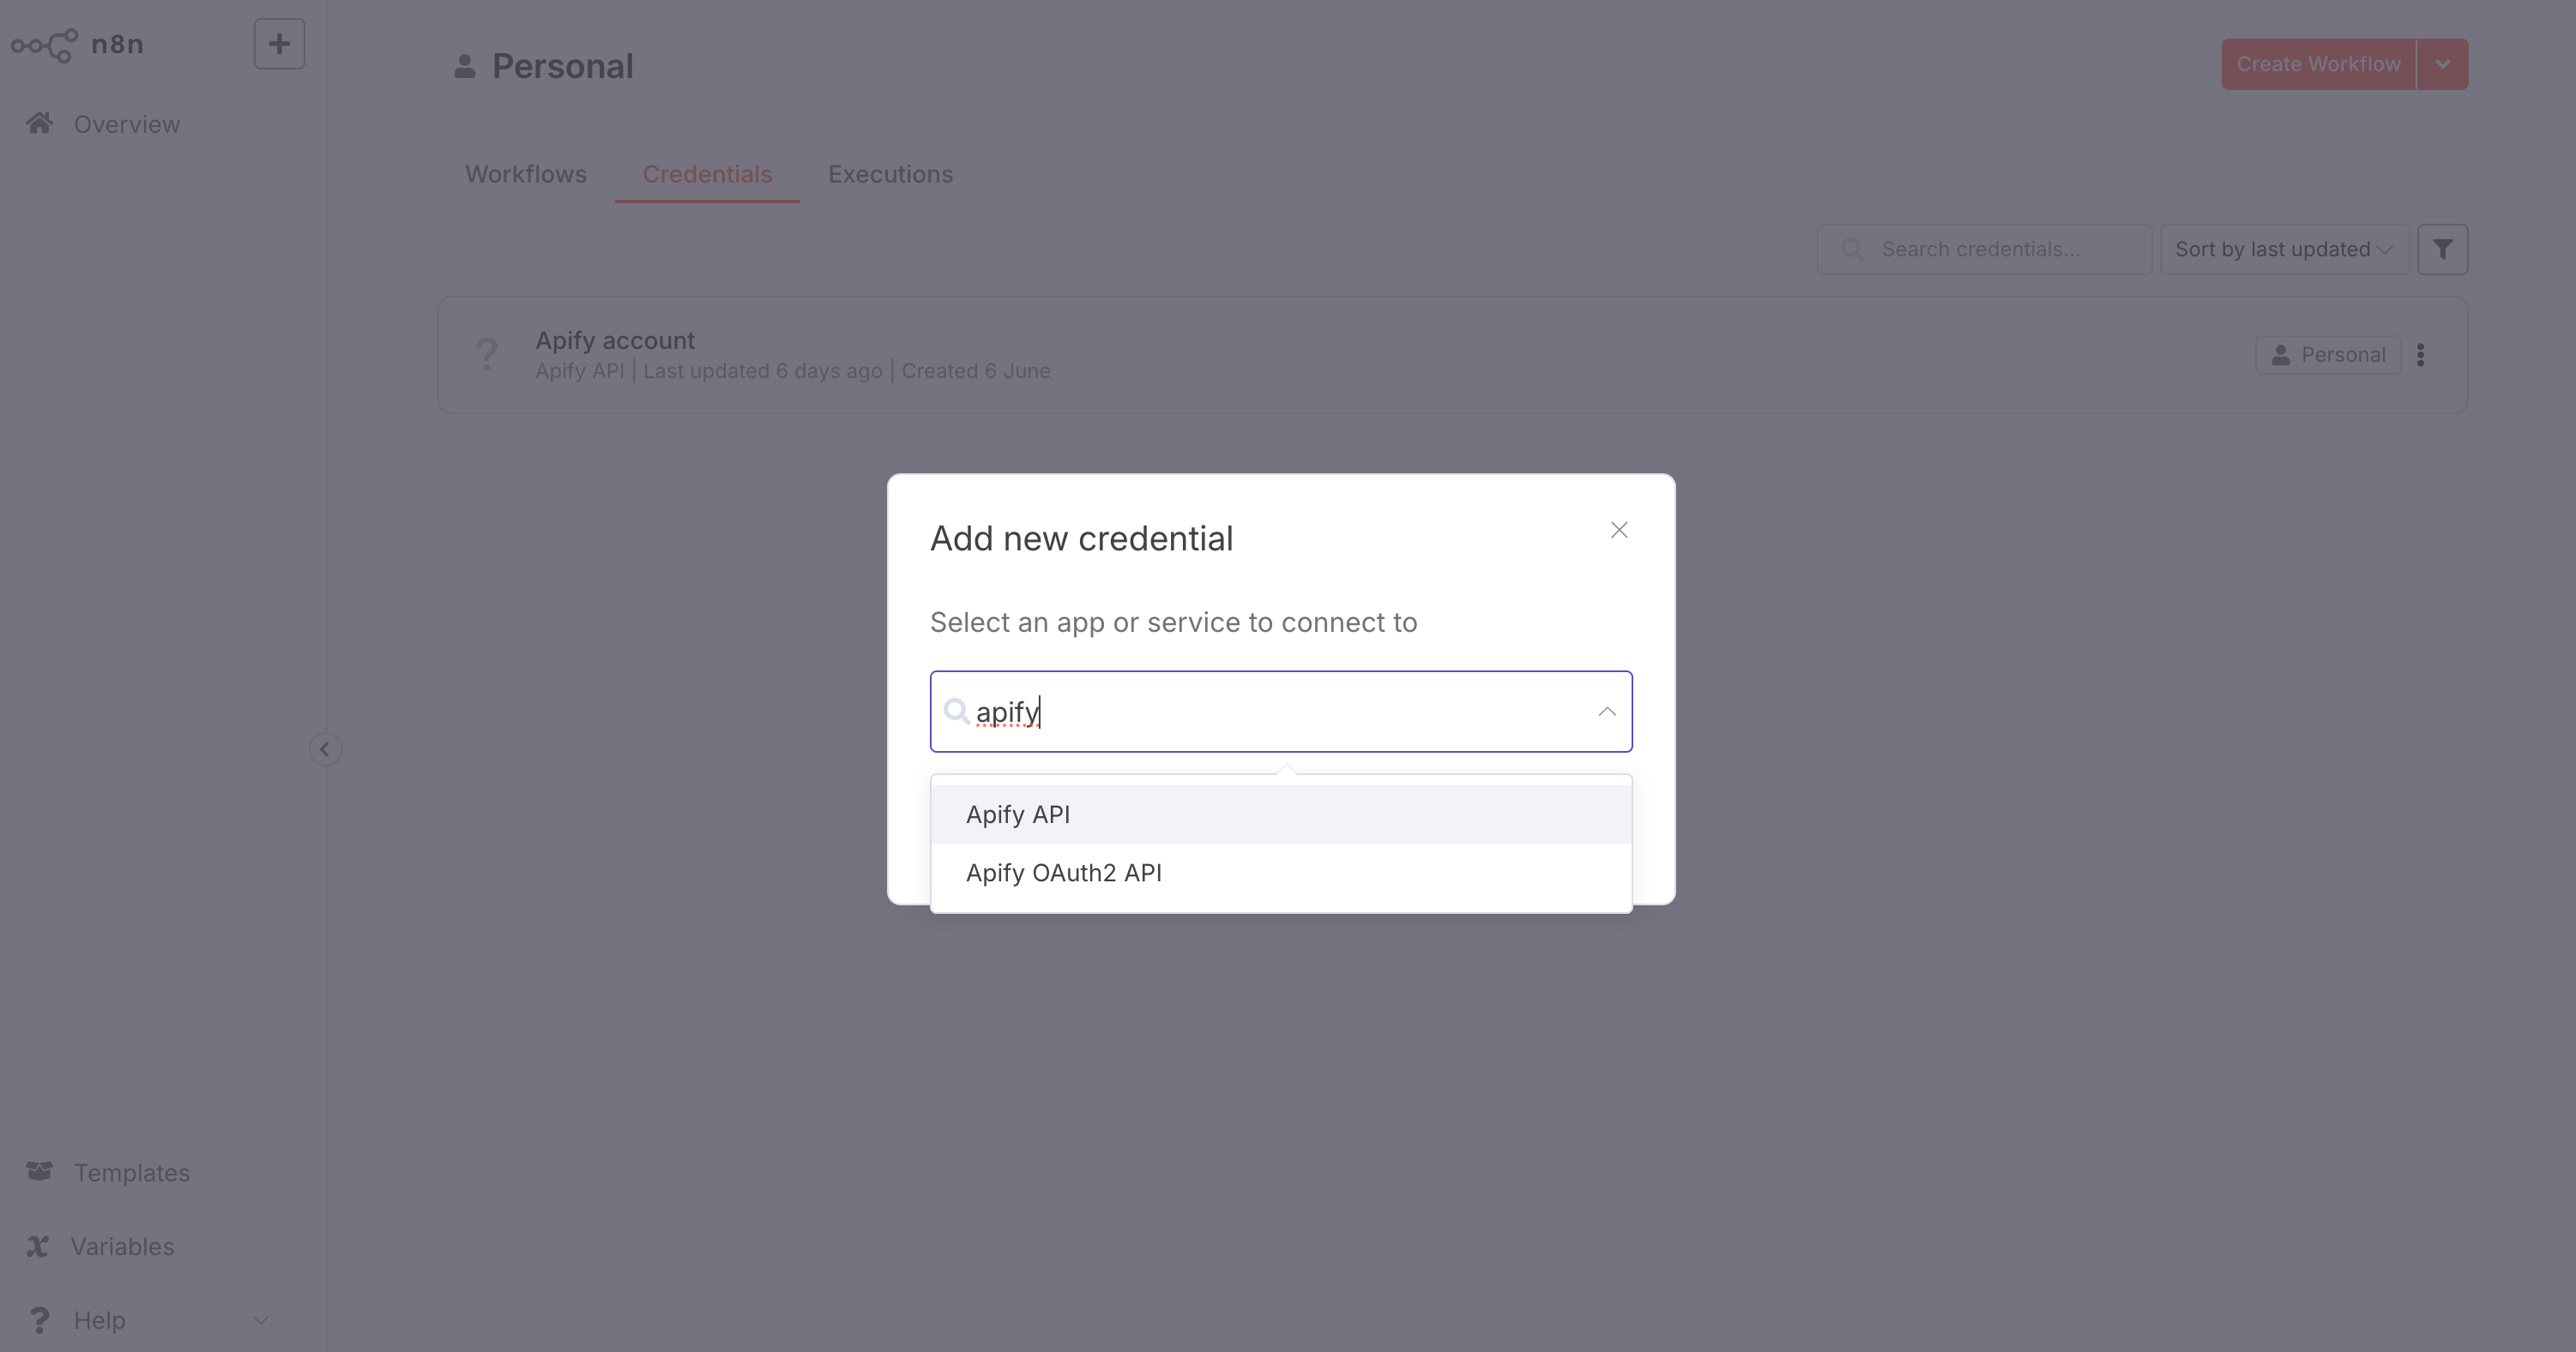Click the person icon beside the Personal heading
The image size is (2576, 1352).
pos(464,66)
